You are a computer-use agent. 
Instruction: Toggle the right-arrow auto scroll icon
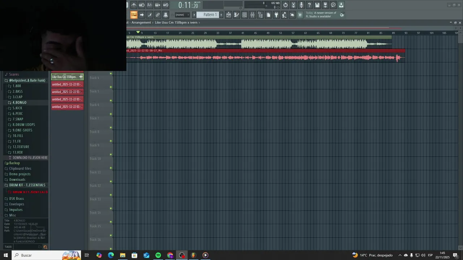(142, 15)
